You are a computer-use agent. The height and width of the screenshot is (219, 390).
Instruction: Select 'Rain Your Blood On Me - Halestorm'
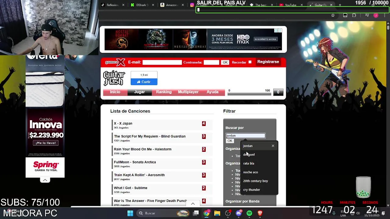click(143, 149)
